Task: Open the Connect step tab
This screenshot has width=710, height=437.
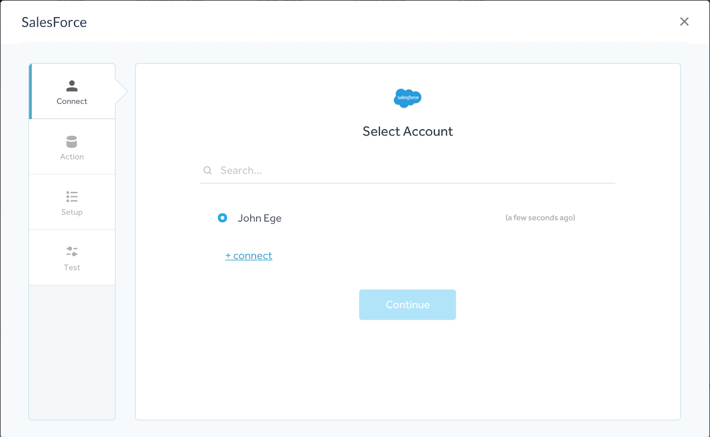Action: (72, 91)
